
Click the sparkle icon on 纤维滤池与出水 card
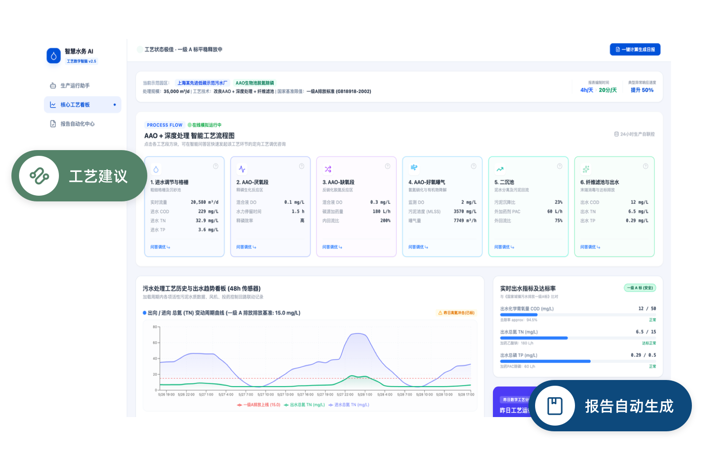(x=586, y=169)
